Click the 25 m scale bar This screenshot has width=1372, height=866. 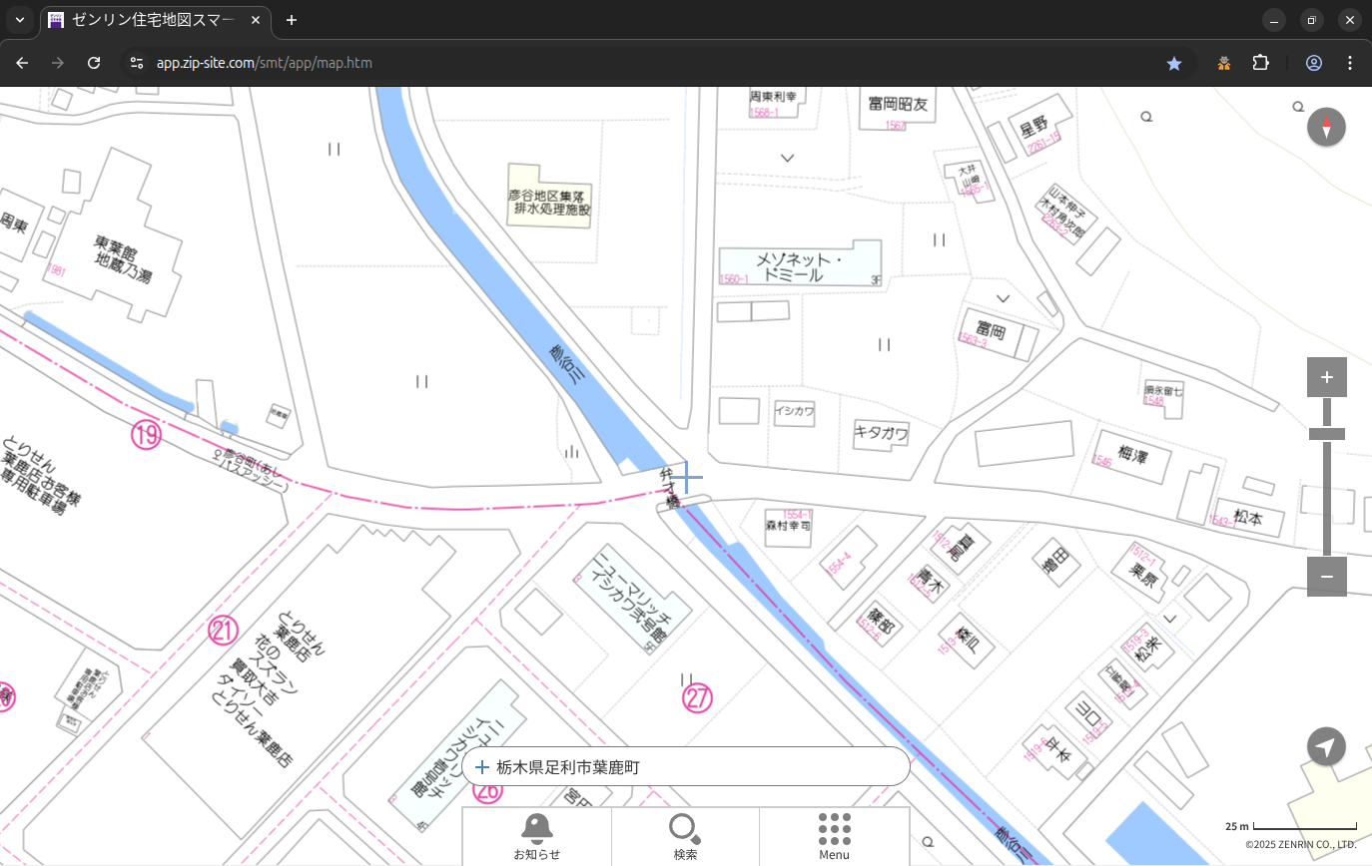tap(1292, 826)
